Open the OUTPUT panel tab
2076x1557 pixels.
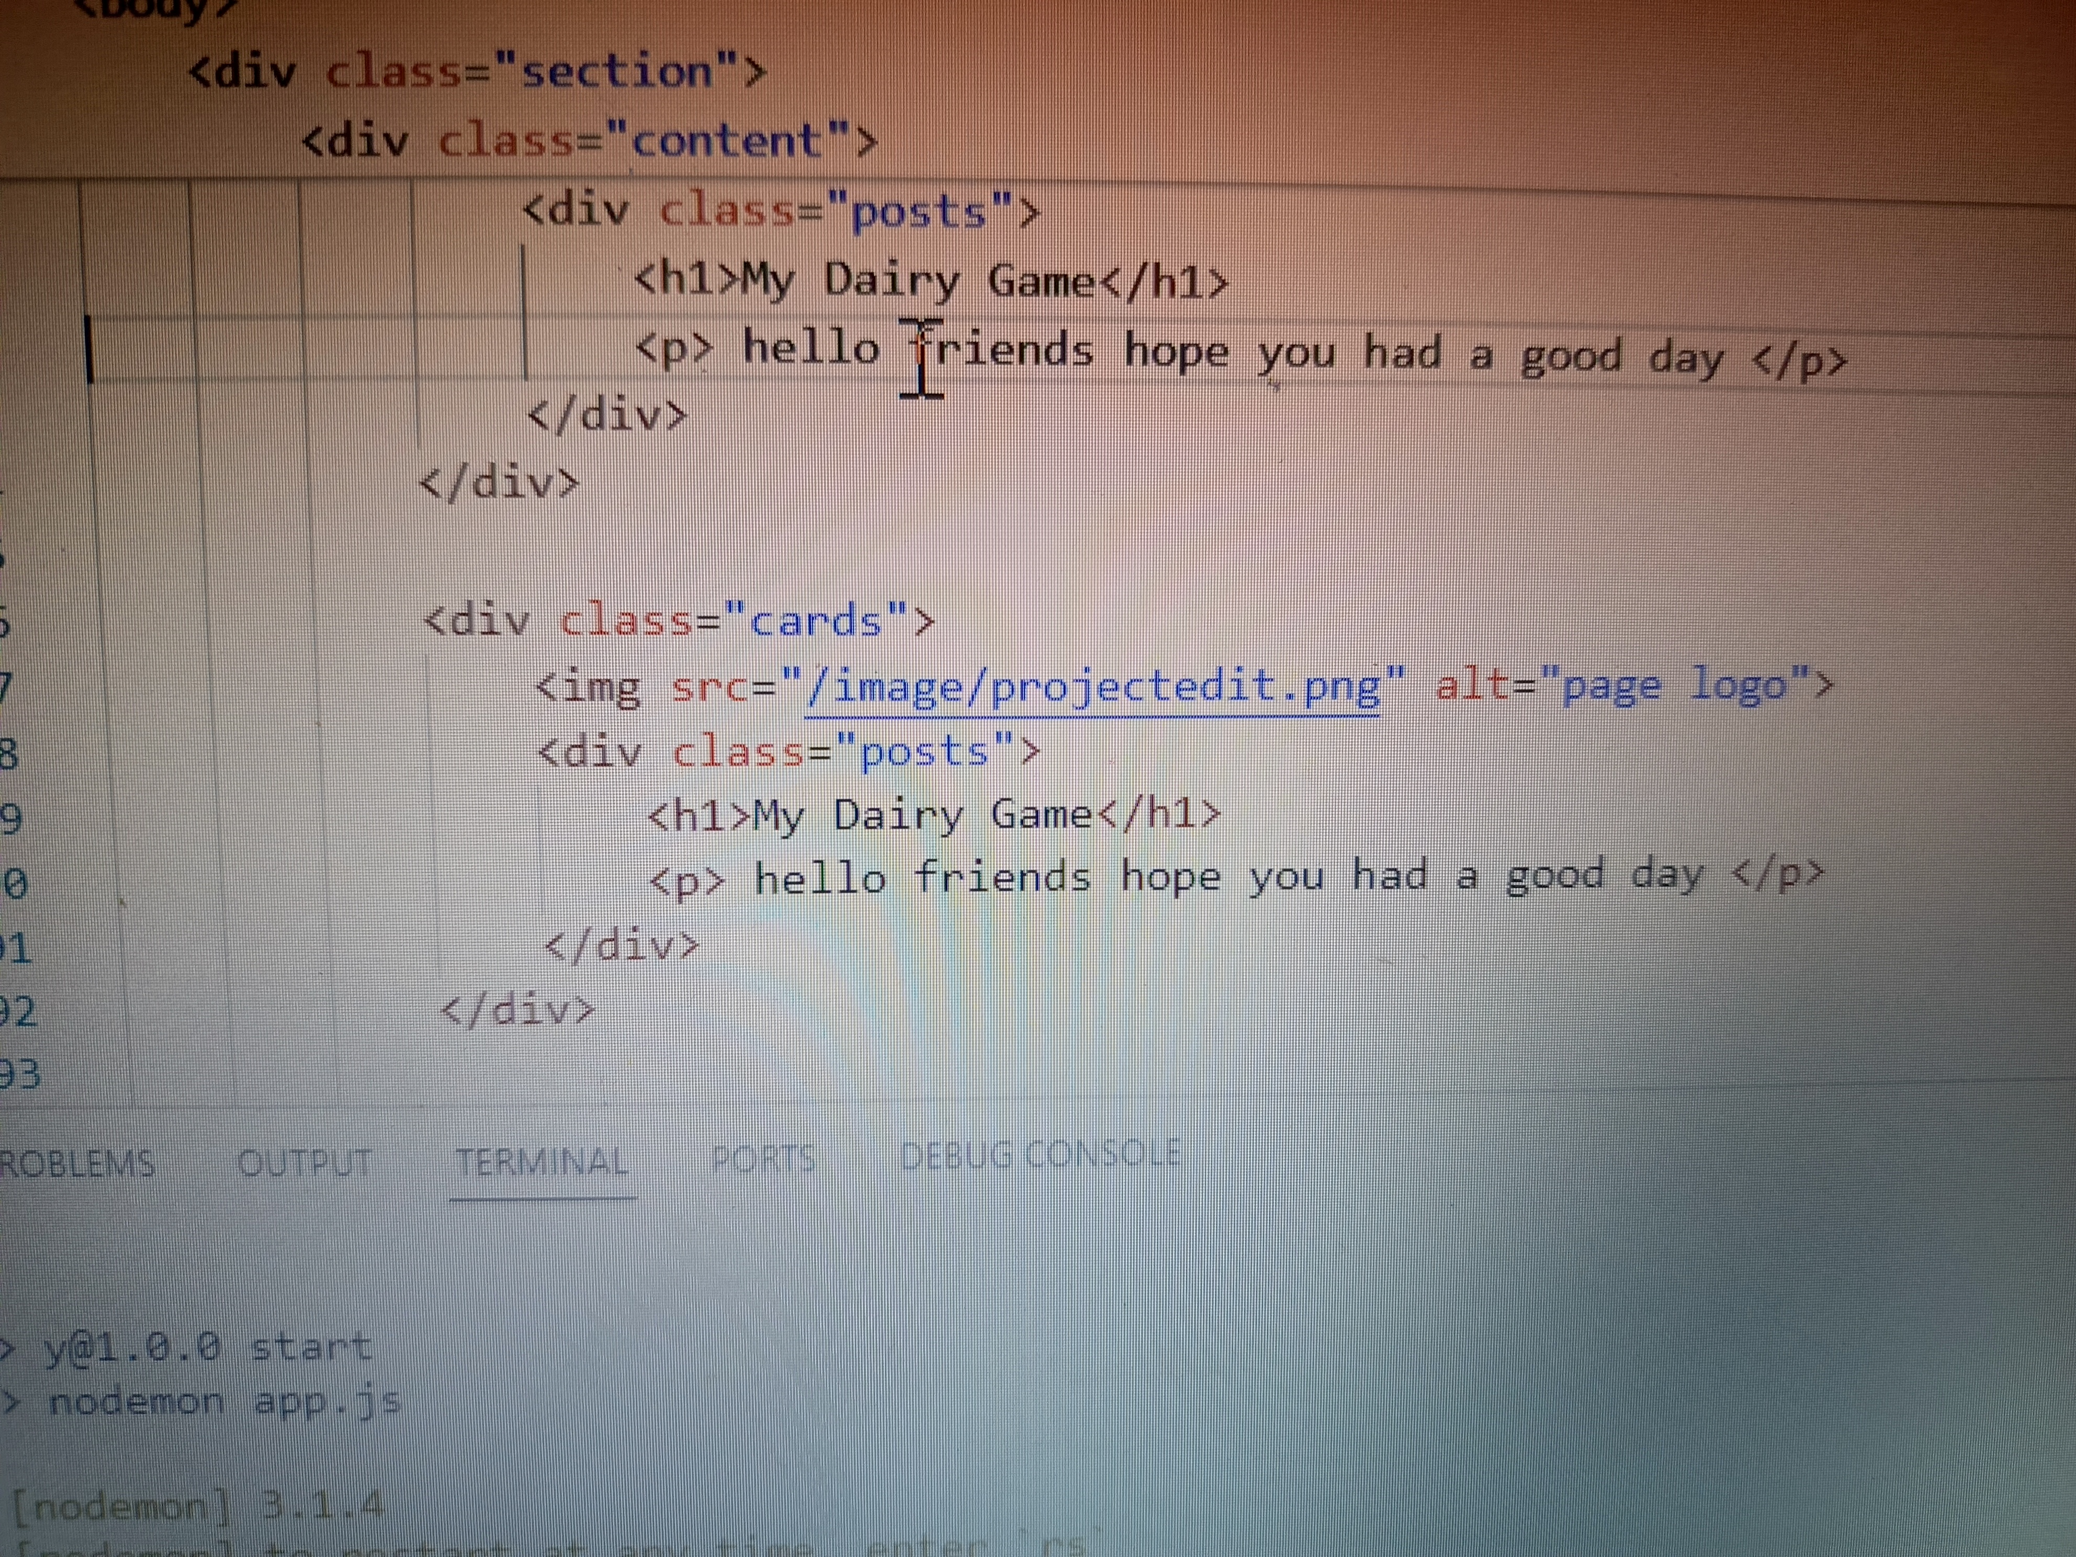click(304, 1164)
